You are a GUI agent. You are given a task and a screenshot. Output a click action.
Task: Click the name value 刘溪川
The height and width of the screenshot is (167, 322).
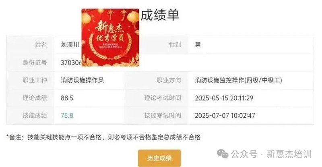coord(70,45)
